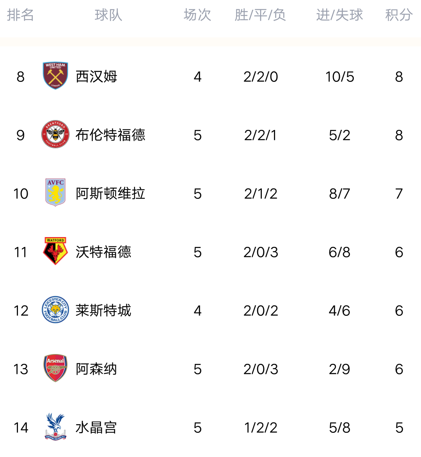
Task: Open team page for 西汉姆
Action: pos(96,77)
